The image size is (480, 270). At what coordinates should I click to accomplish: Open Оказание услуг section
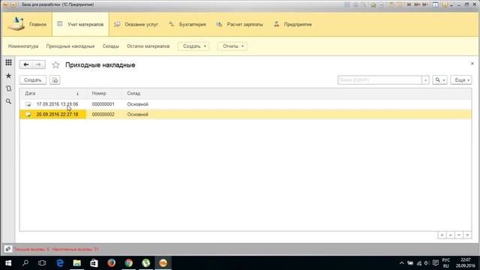[136, 24]
